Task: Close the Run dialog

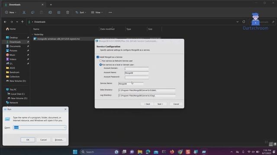Action: pyautogui.click(x=65, y=109)
